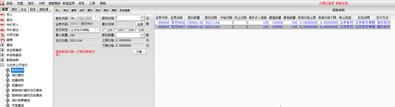Click toolbar 持仓 button
This screenshot has width=395, height=107.
tap(98, 10)
